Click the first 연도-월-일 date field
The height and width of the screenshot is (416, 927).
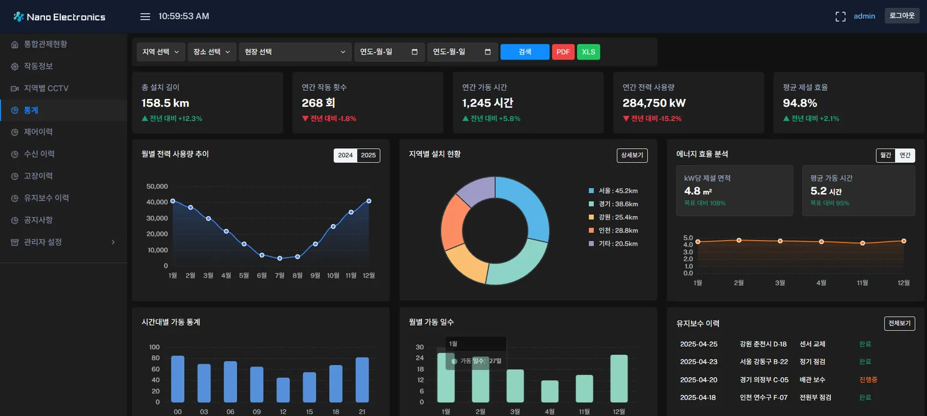389,52
